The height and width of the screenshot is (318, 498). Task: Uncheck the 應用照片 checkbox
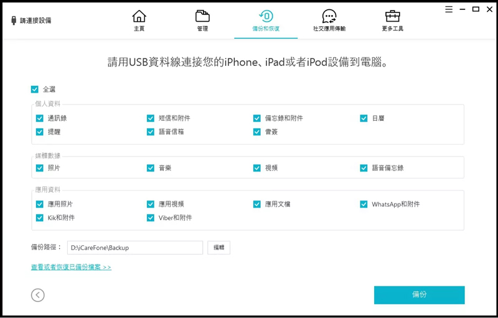click(40, 204)
